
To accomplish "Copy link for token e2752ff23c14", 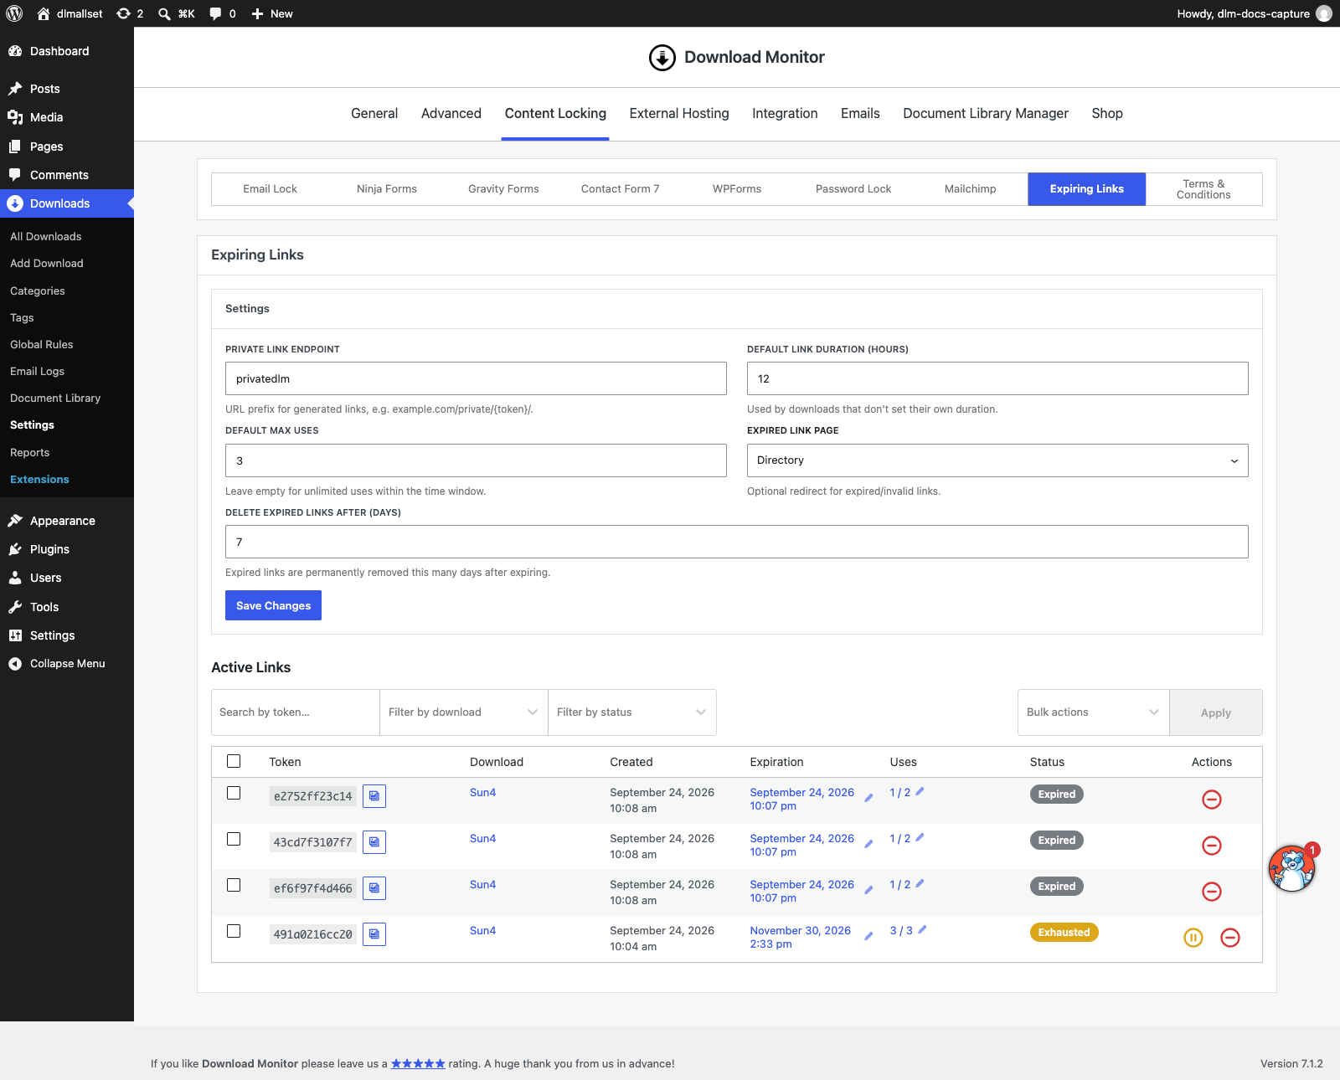I will click(374, 796).
